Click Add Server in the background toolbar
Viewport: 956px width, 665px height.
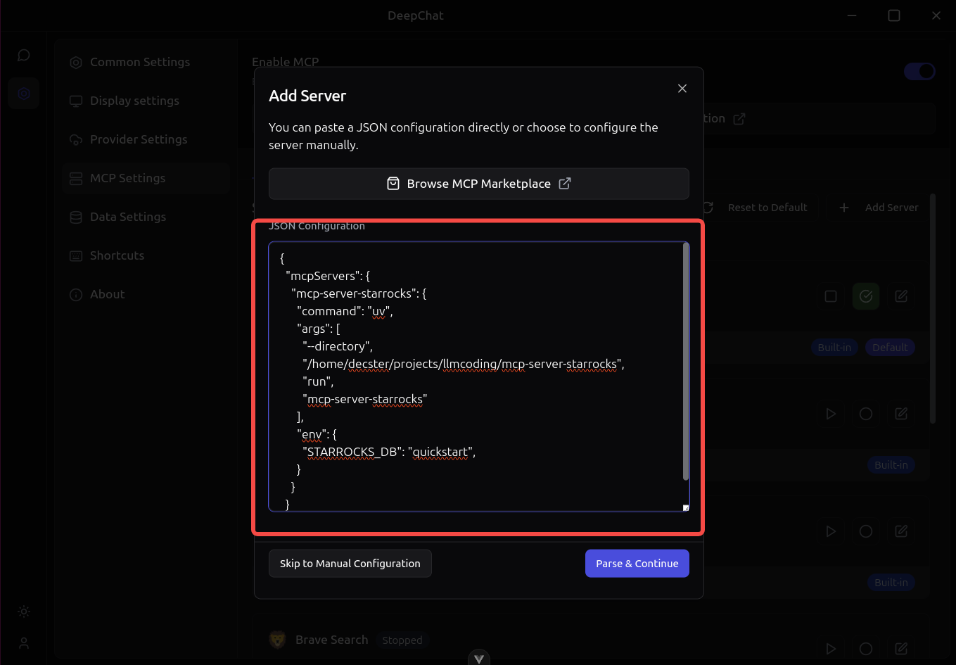pos(879,208)
